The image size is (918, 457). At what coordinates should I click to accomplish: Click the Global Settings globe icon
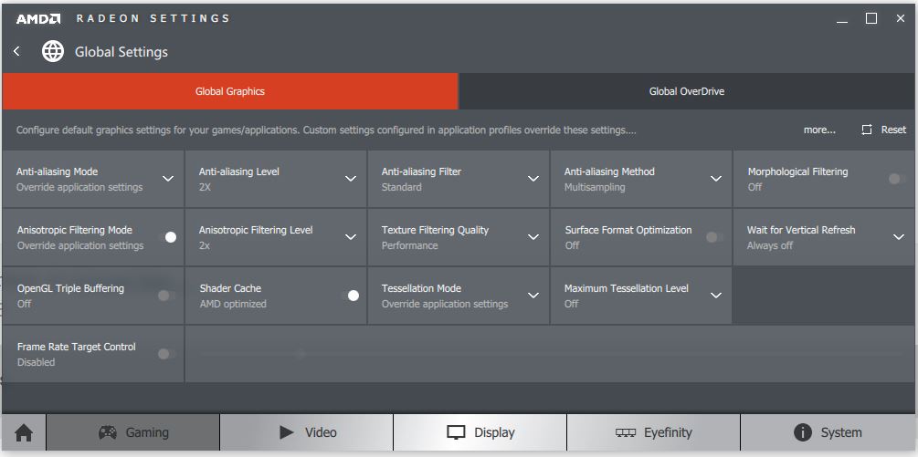[53, 52]
